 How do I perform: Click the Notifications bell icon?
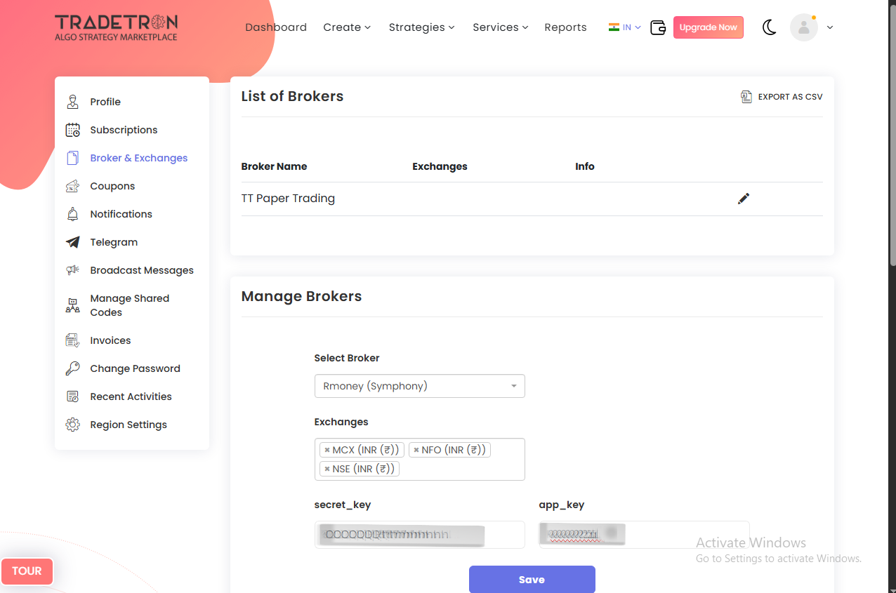tap(72, 214)
